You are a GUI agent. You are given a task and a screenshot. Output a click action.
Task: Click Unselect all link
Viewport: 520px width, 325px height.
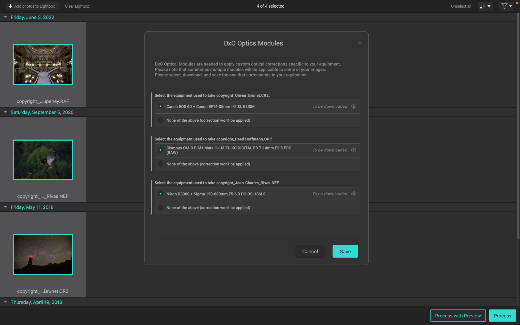[x=461, y=6]
